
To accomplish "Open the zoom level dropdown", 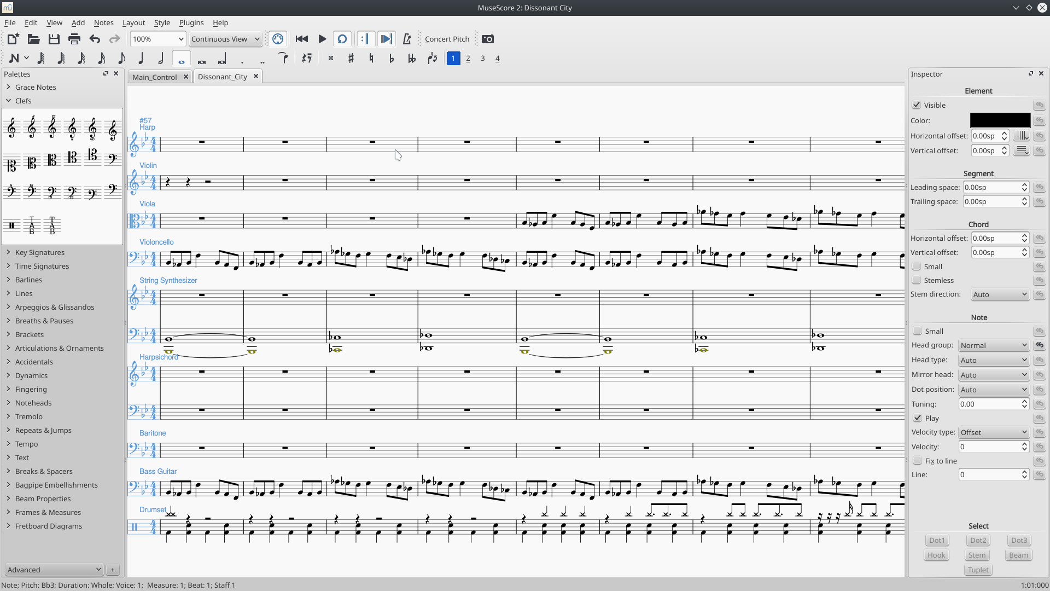I will (x=158, y=39).
